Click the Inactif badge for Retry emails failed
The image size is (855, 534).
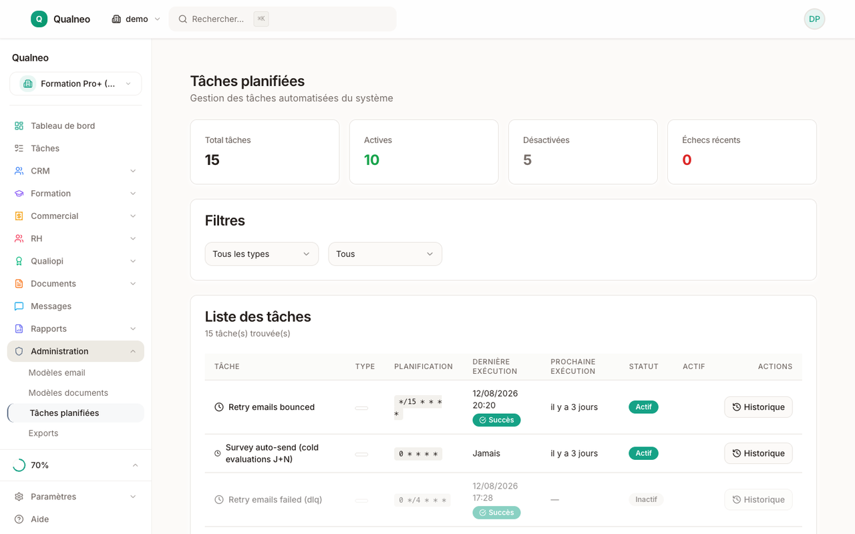point(646,500)
